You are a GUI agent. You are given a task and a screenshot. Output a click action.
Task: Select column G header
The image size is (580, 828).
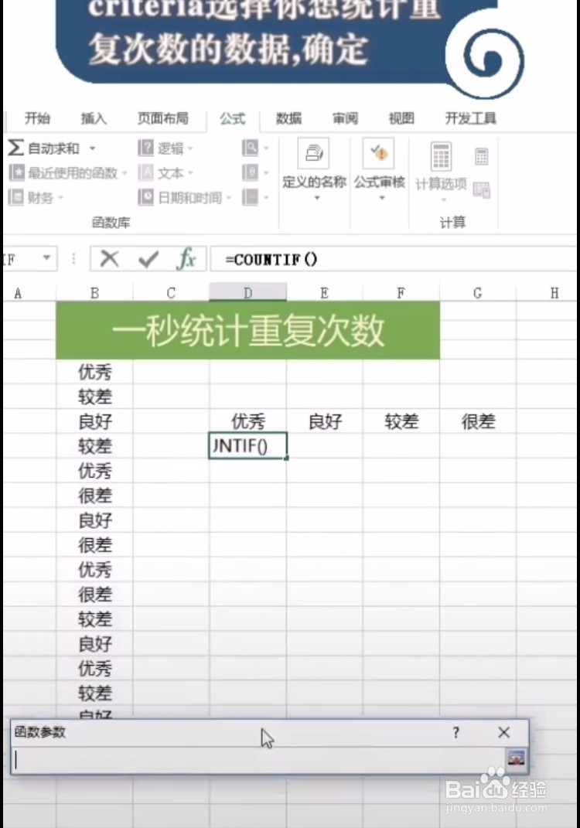(477, 292)
